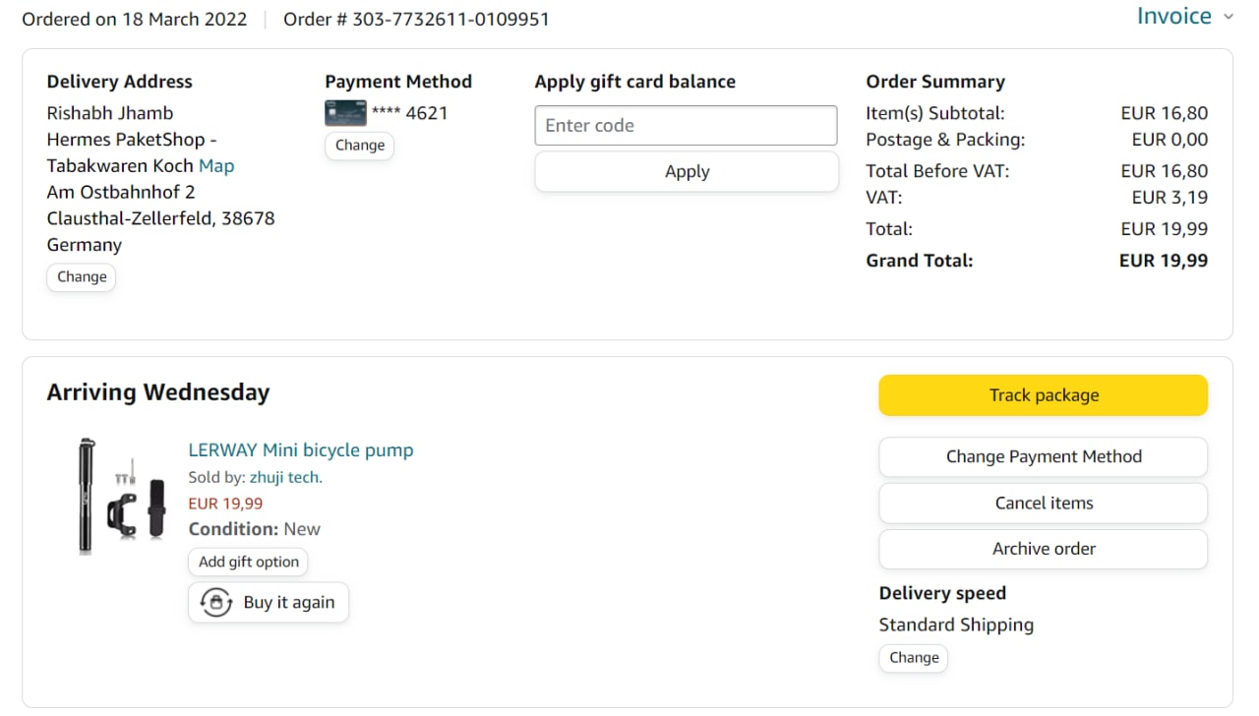Open the LERWAY Mini bicycle pump link
Viewport: 1259px width, 716px height.
[x=300, y=450]
